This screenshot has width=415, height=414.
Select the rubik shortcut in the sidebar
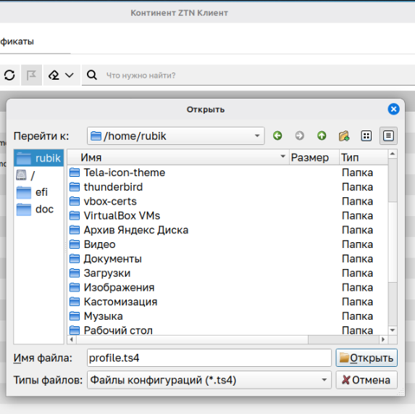[x=39, y=158]
